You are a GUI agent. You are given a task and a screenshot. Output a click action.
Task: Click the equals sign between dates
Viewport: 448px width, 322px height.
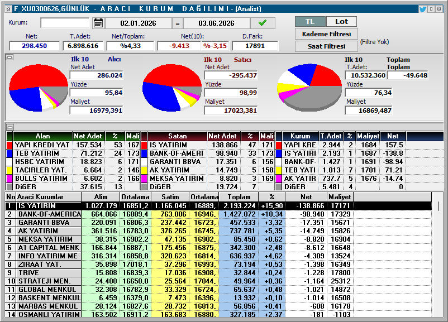click(178, 23)
